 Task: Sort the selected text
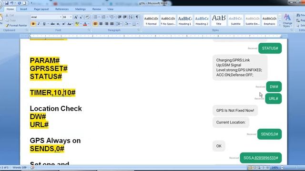tap(131, 17)
